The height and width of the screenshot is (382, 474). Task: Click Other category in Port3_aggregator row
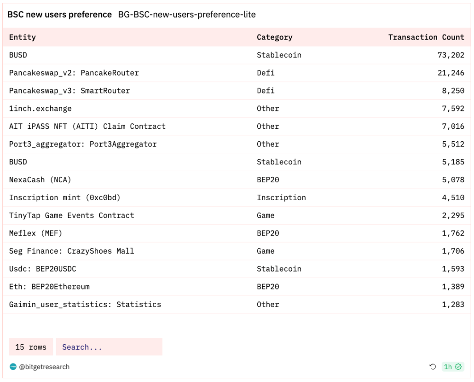point(268,144)
